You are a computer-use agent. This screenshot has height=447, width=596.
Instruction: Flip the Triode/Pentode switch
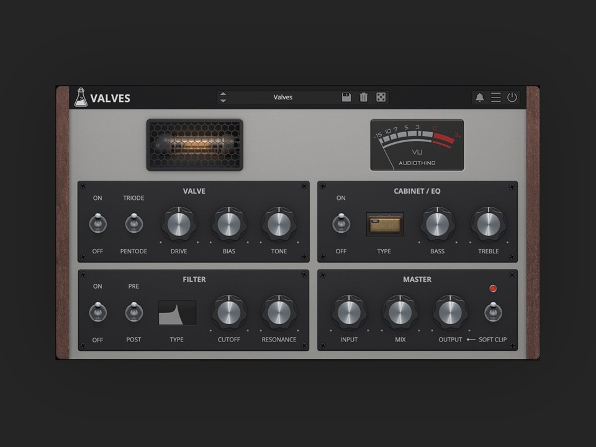[134, 223]
